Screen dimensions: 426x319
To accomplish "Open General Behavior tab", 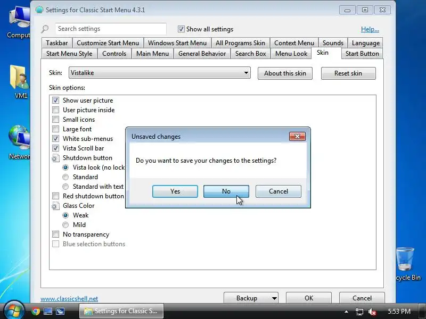I will [202, 54].
